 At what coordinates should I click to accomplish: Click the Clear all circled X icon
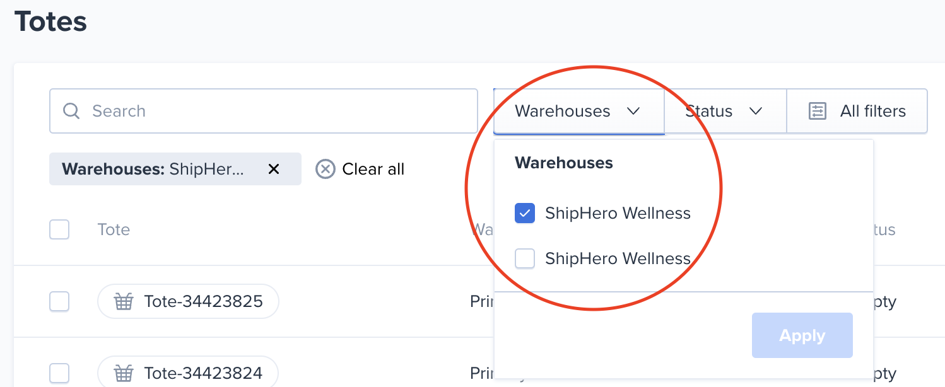[326, 169]
